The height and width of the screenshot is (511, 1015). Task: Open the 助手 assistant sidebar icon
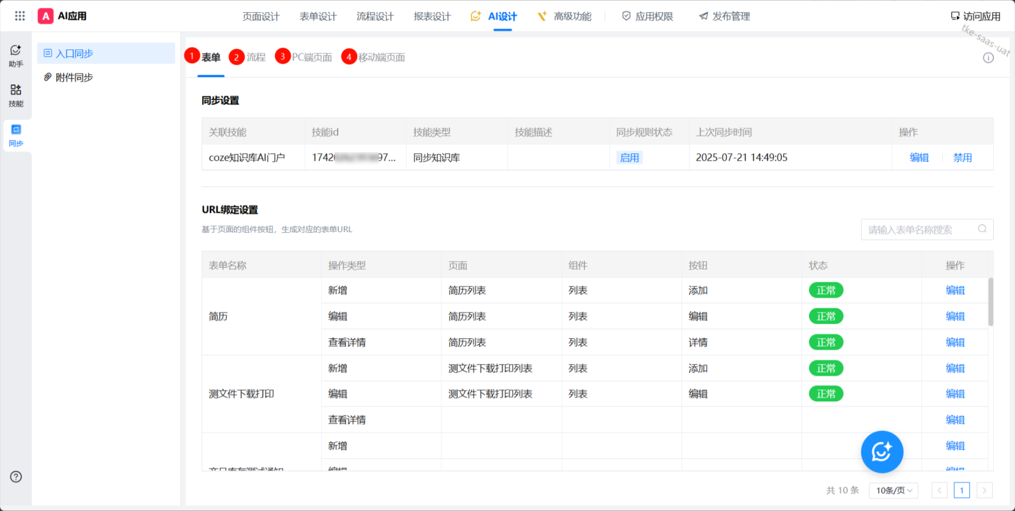click(16, 56)
